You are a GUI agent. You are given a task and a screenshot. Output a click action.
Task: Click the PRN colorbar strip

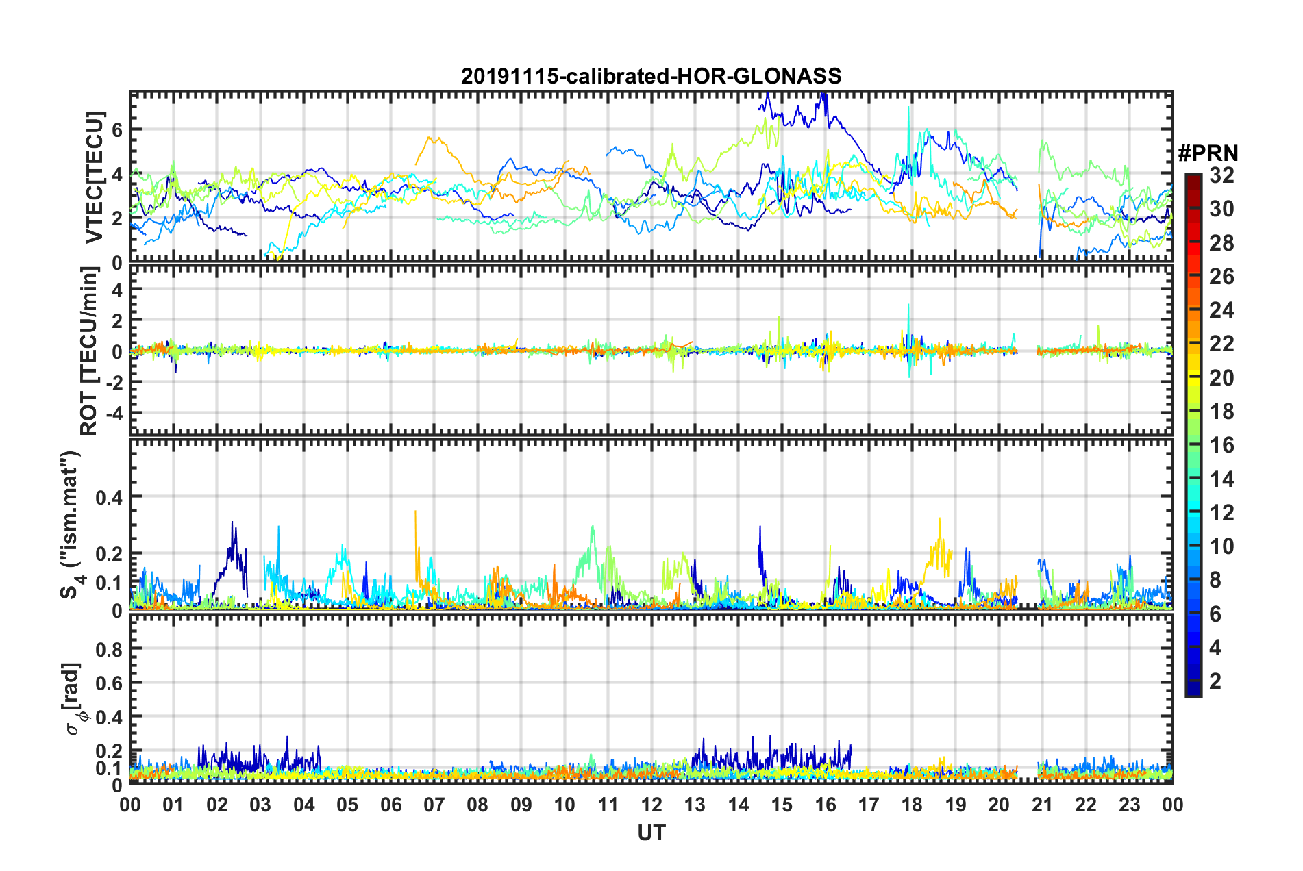(1193, 435)
